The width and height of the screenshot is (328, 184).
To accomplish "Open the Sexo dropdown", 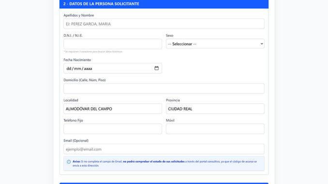I will click(215, 44).
